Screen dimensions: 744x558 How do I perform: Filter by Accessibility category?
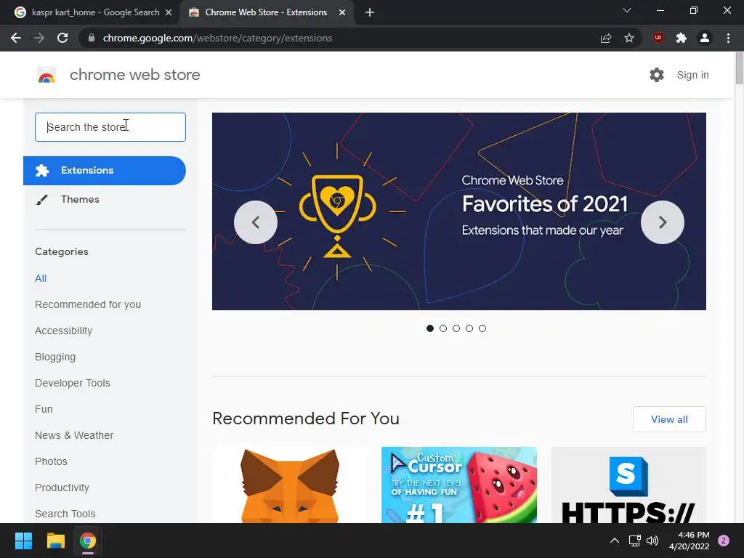(x=64, y=331)
